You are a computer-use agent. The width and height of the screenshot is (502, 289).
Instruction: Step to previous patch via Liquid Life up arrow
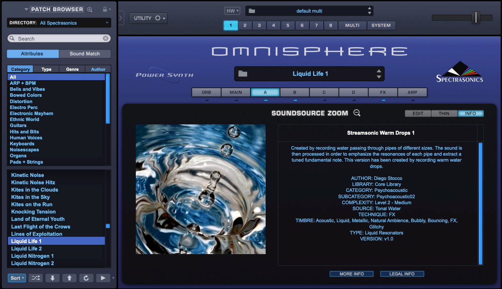(379, 71)
